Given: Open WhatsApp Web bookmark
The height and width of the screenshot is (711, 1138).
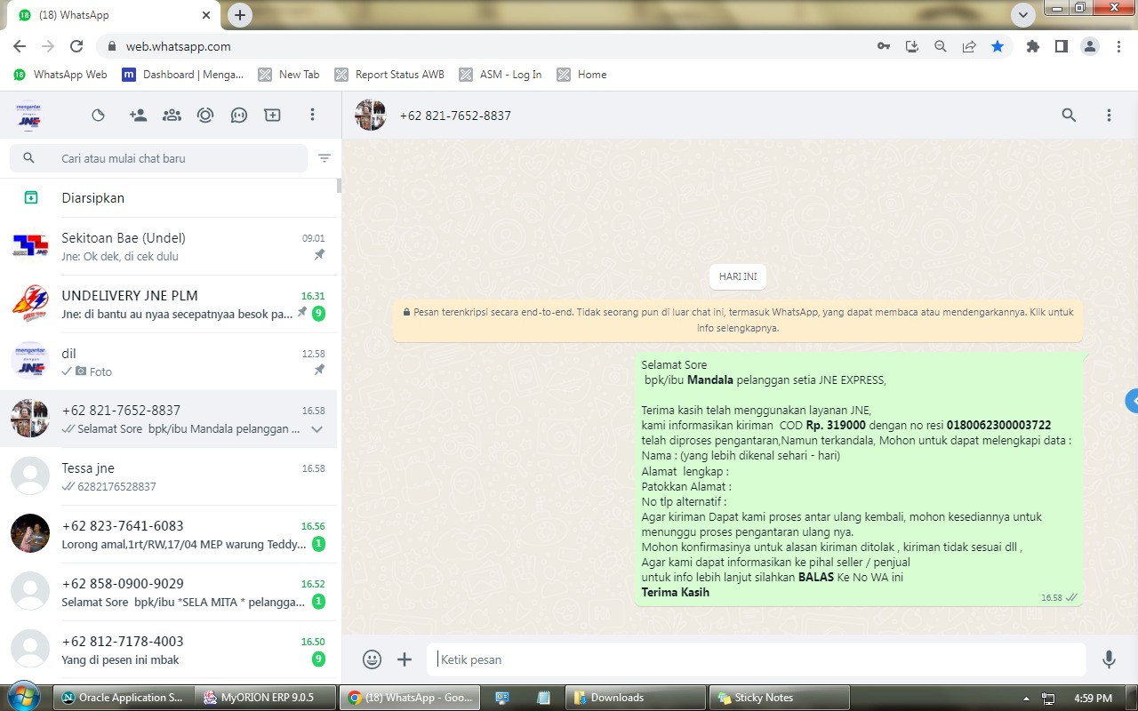Looking at the screenshot, I should pyautogui.click(x=60, y=75).
